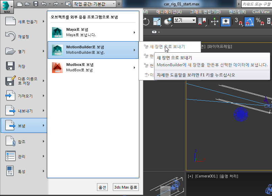Viewport: 272px width, 196px height.
Task: Expand undo history dropdown arrow
Action: click(50, 4)
